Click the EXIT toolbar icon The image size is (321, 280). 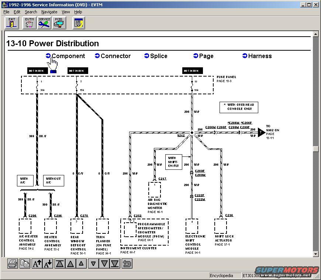[x=12, y=23]
